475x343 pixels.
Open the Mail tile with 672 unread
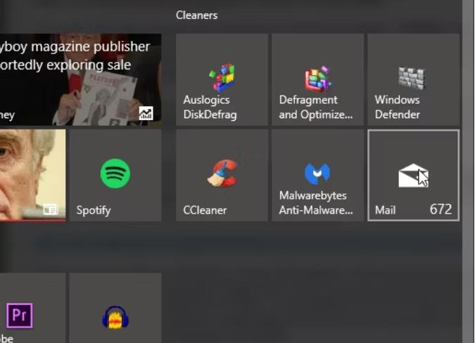(x=413, y=176)
